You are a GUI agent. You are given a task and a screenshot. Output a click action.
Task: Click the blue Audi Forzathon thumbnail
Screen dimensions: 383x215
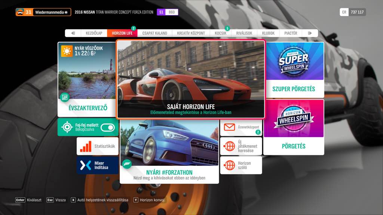click(169, 143)
